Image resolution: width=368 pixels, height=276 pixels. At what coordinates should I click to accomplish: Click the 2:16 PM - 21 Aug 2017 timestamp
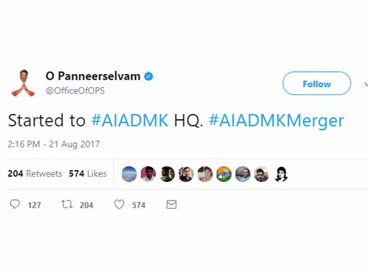pyautogui.click(x=54, y=145)
